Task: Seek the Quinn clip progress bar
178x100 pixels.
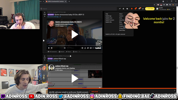Action: pyautogui.click(x=74, y=46)
